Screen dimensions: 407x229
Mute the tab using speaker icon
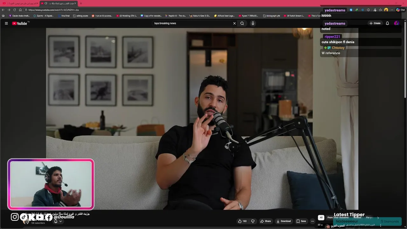46,3
